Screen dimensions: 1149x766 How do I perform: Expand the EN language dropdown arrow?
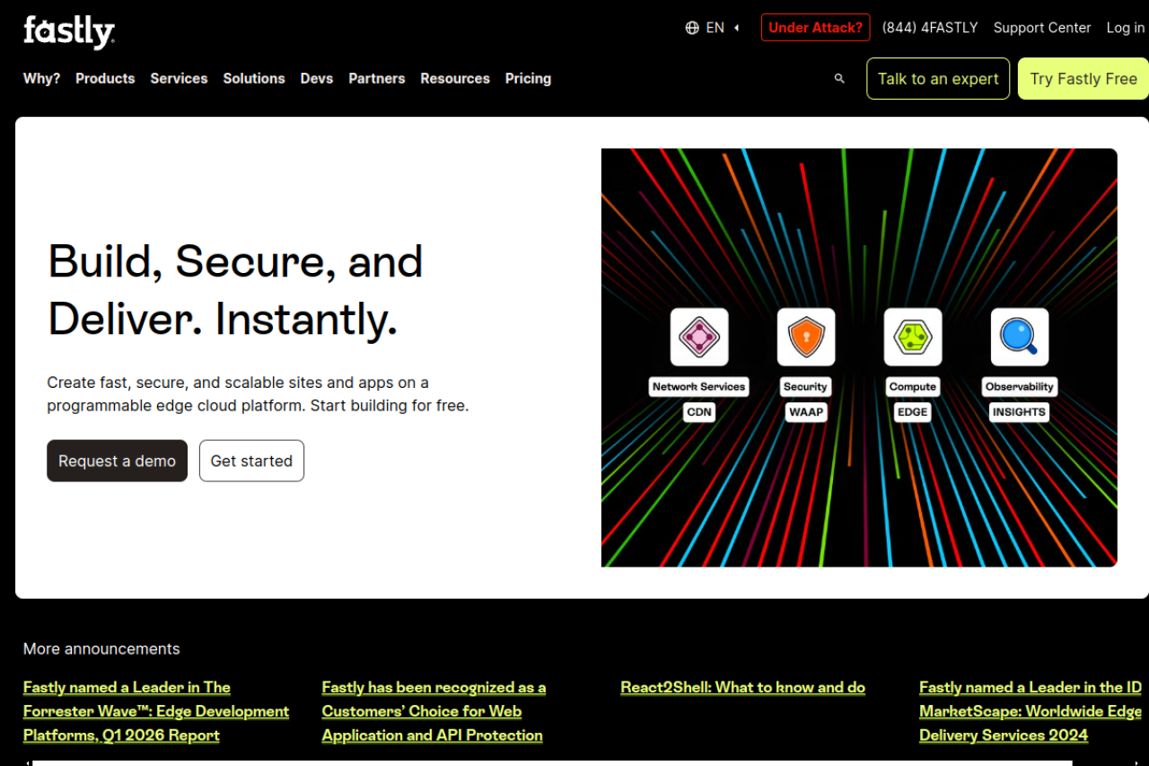click(x=737, y=28)
